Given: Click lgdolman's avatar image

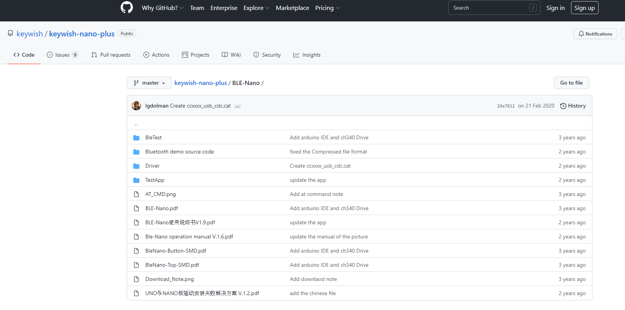Looking at the screenshot, I should pos(136,106).
